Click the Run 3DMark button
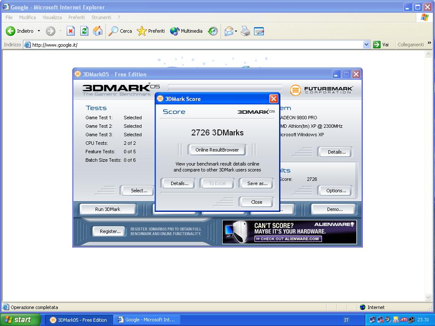The width and height of the screenshot is (435, 326). tap(107, 209)
